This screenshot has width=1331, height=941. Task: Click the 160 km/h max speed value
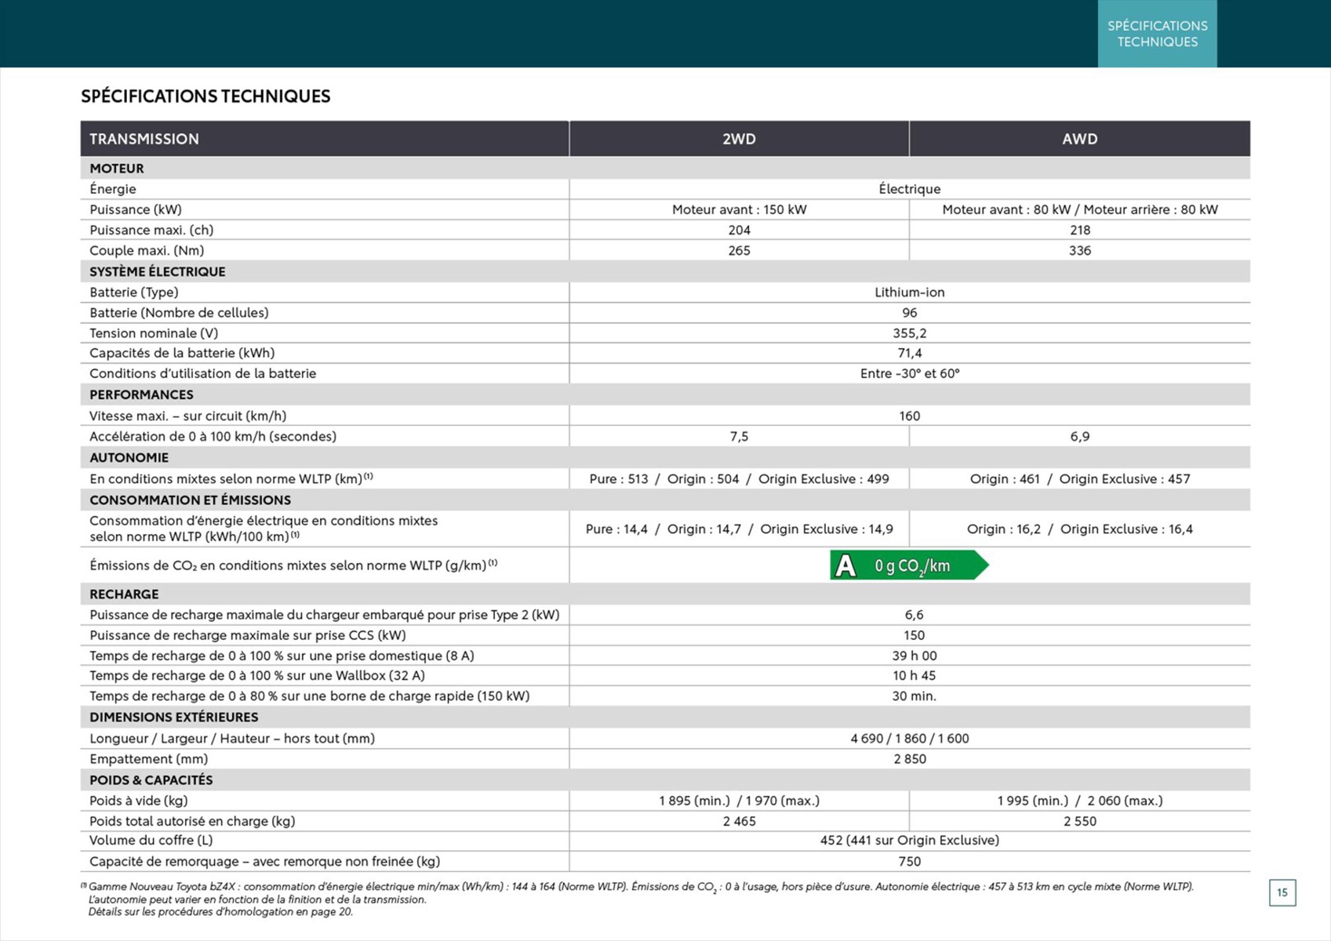(910, 416)
